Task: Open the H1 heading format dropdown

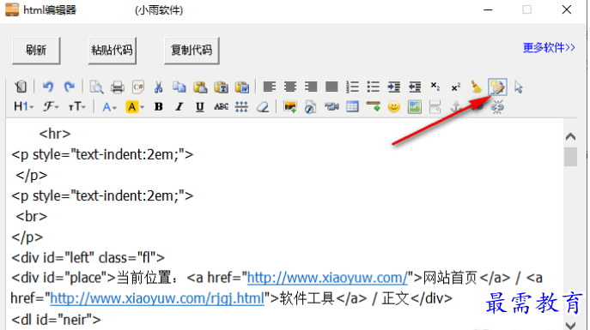Action: point(23,107)
